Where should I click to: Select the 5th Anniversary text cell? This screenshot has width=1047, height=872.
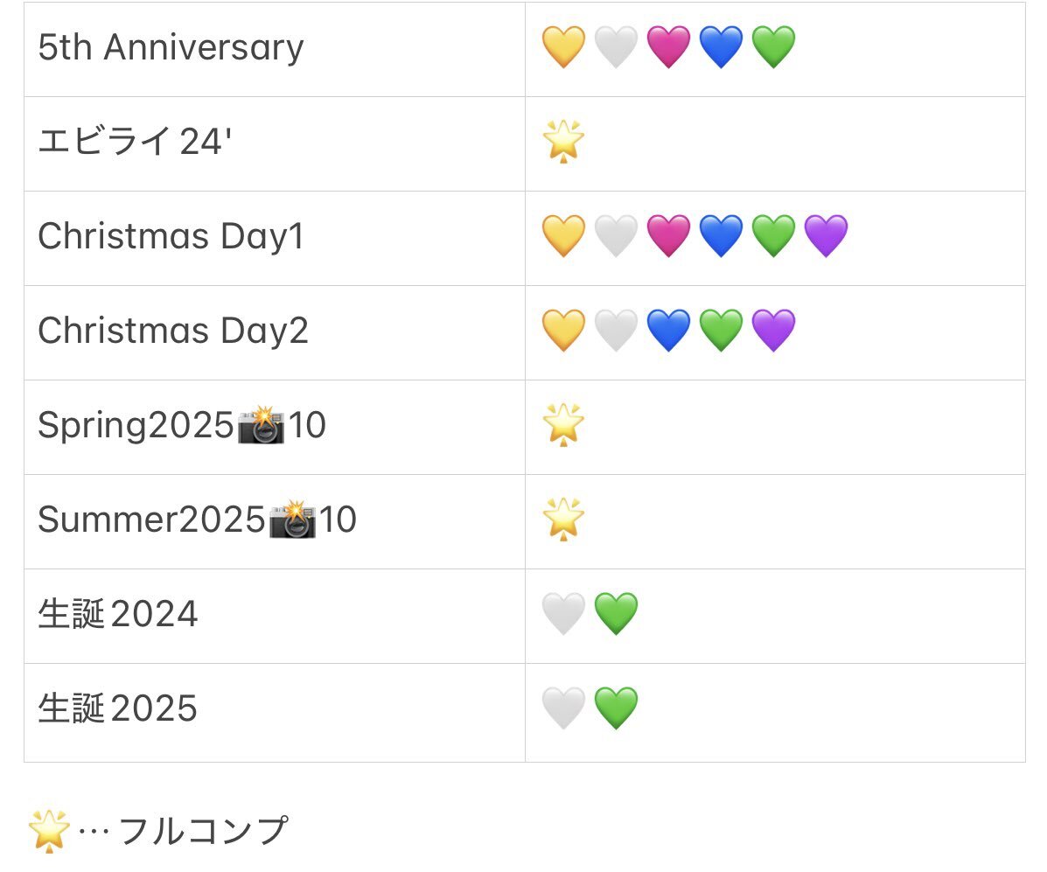pyautogui.click(x=275, y=49)
